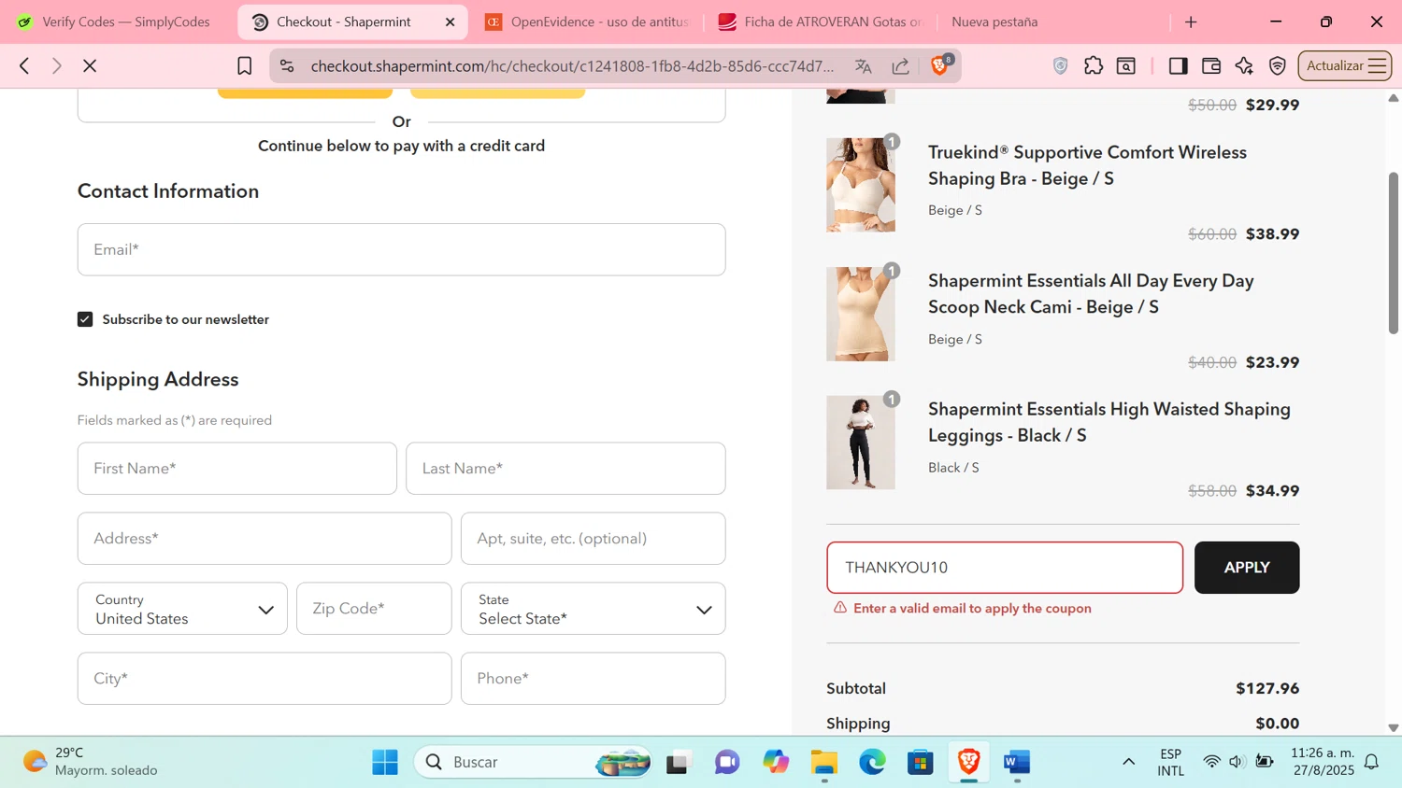Open the notifications bell
Screen dimensions: 1402x788
(x=1372, y=762)
